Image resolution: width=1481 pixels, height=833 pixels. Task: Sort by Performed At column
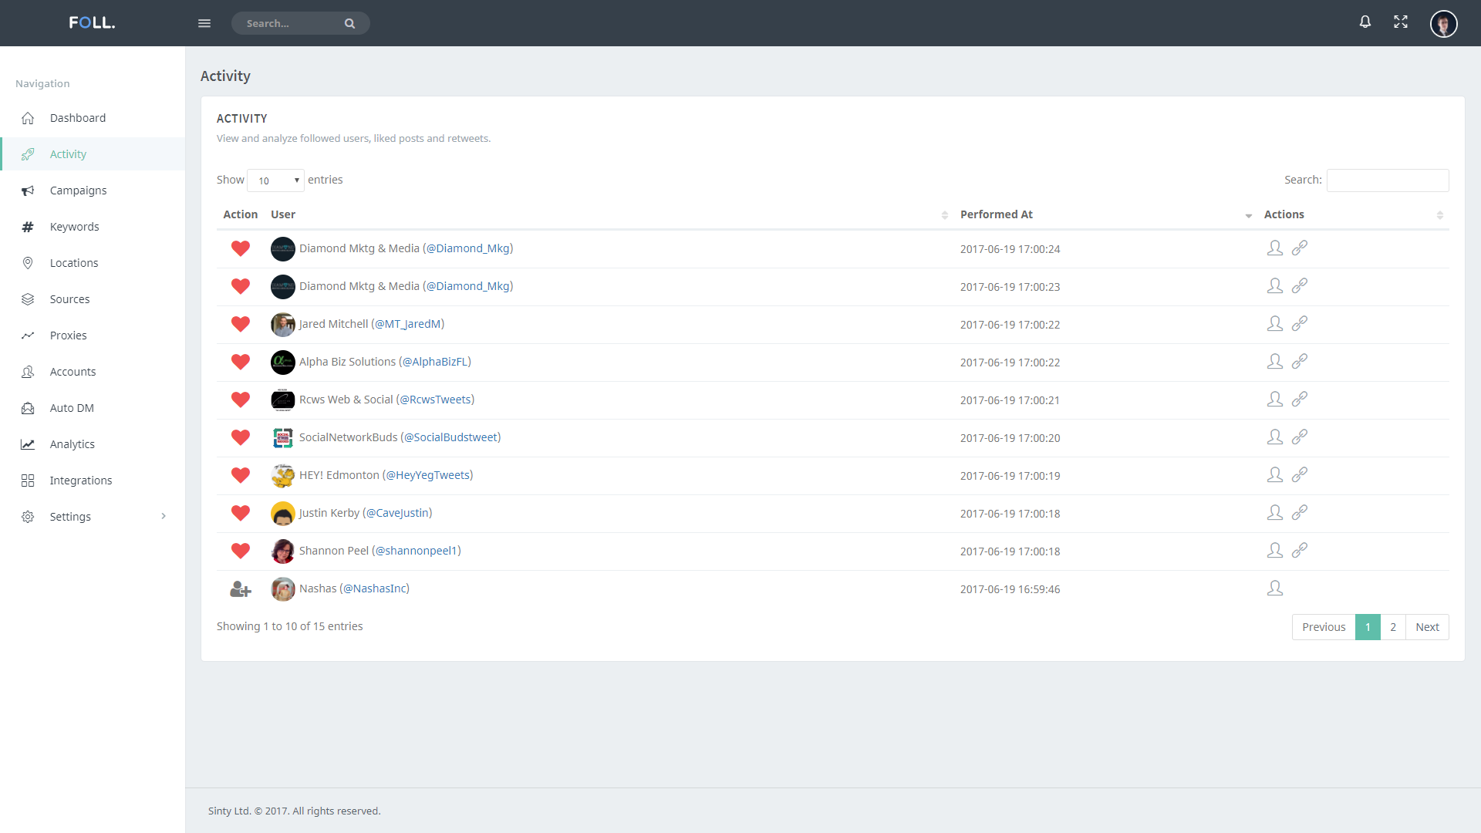(x=1106, y=214)
